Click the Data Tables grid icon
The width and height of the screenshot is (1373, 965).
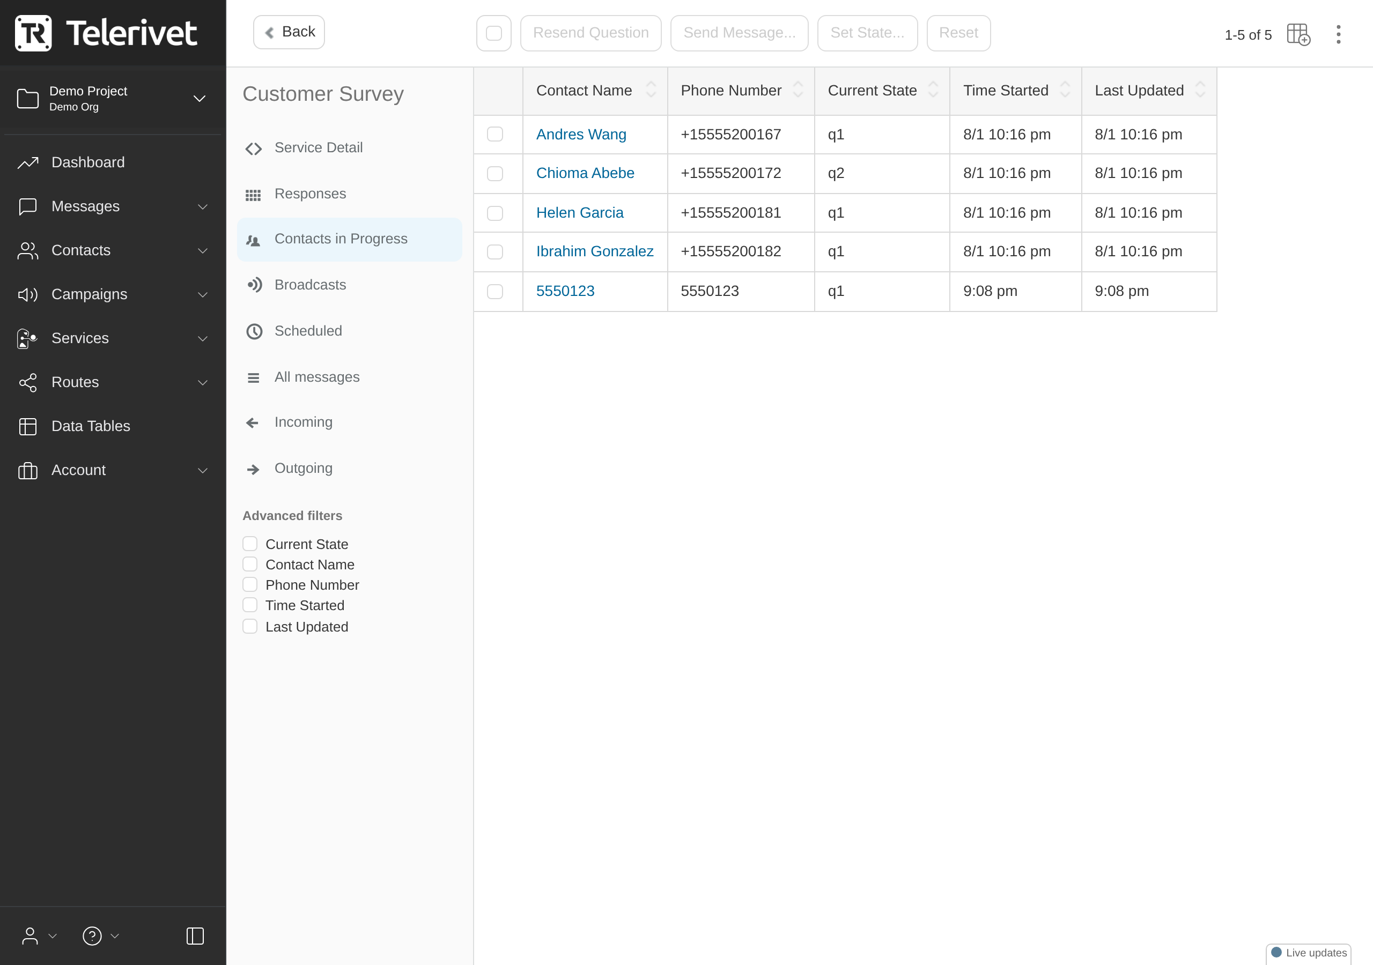coord(28,426)
